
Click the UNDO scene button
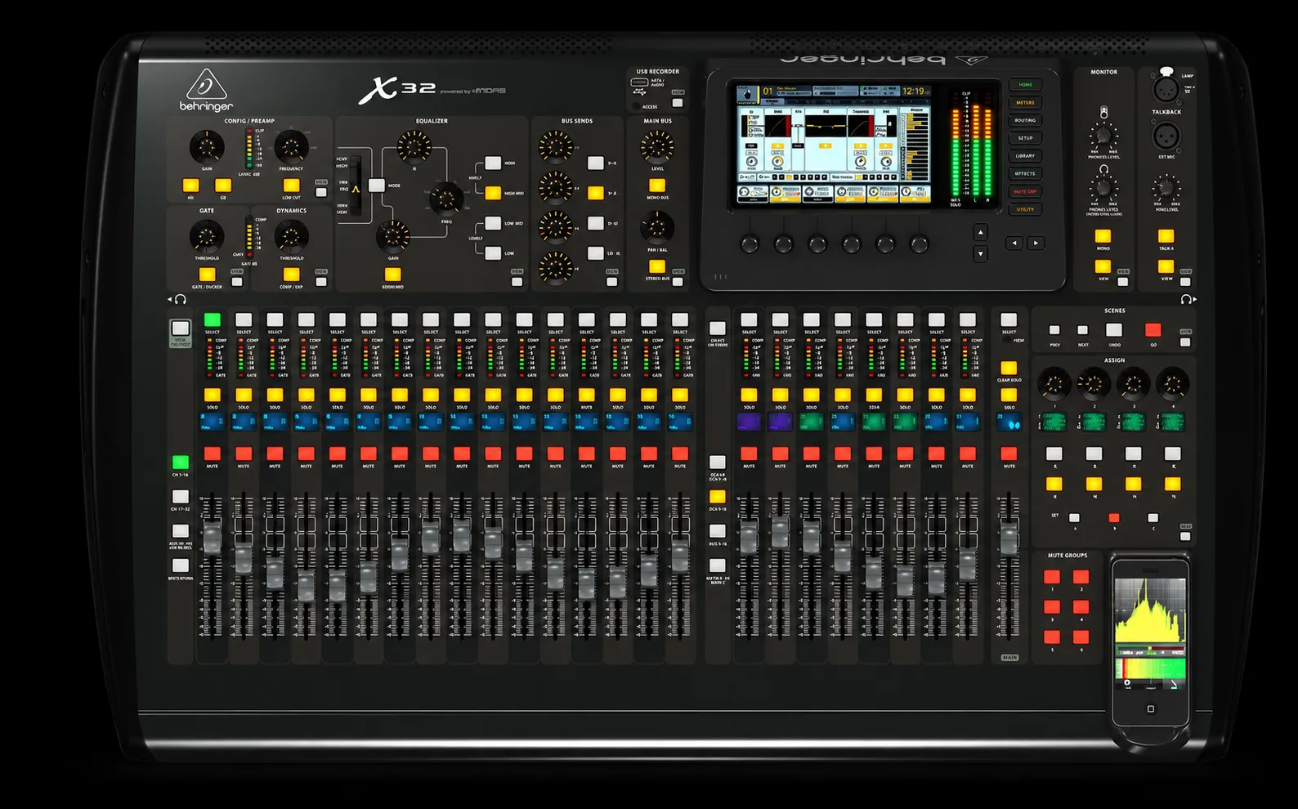click(x=1114, y=330)
